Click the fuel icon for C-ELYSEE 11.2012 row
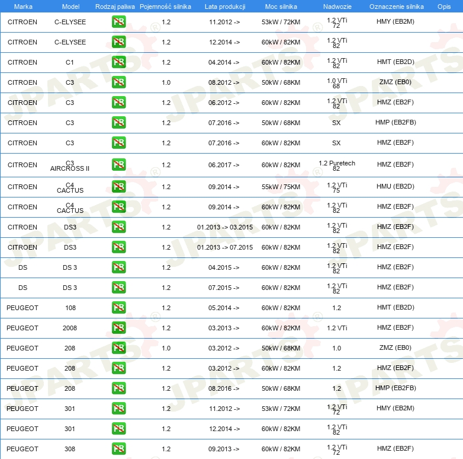Screen dimensions: 463x459 point(118,22)
